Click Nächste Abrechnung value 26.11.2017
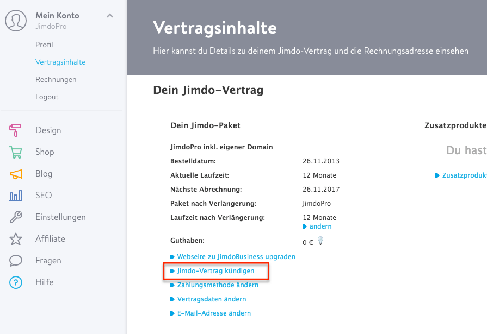Screen dimensions: 487x334 coord(321,190)
